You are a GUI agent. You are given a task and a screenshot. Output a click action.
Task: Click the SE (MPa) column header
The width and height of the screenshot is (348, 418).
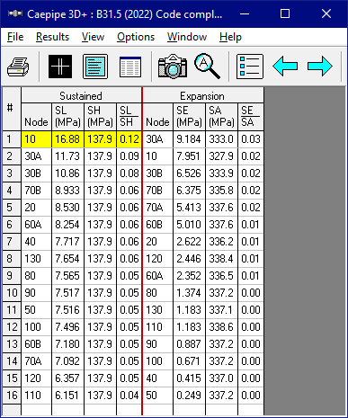190,117
